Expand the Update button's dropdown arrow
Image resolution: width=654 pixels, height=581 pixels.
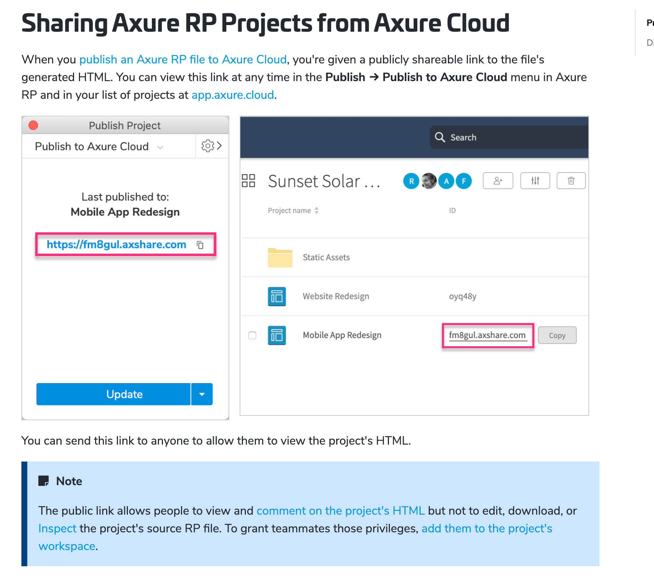click(202, 394)
